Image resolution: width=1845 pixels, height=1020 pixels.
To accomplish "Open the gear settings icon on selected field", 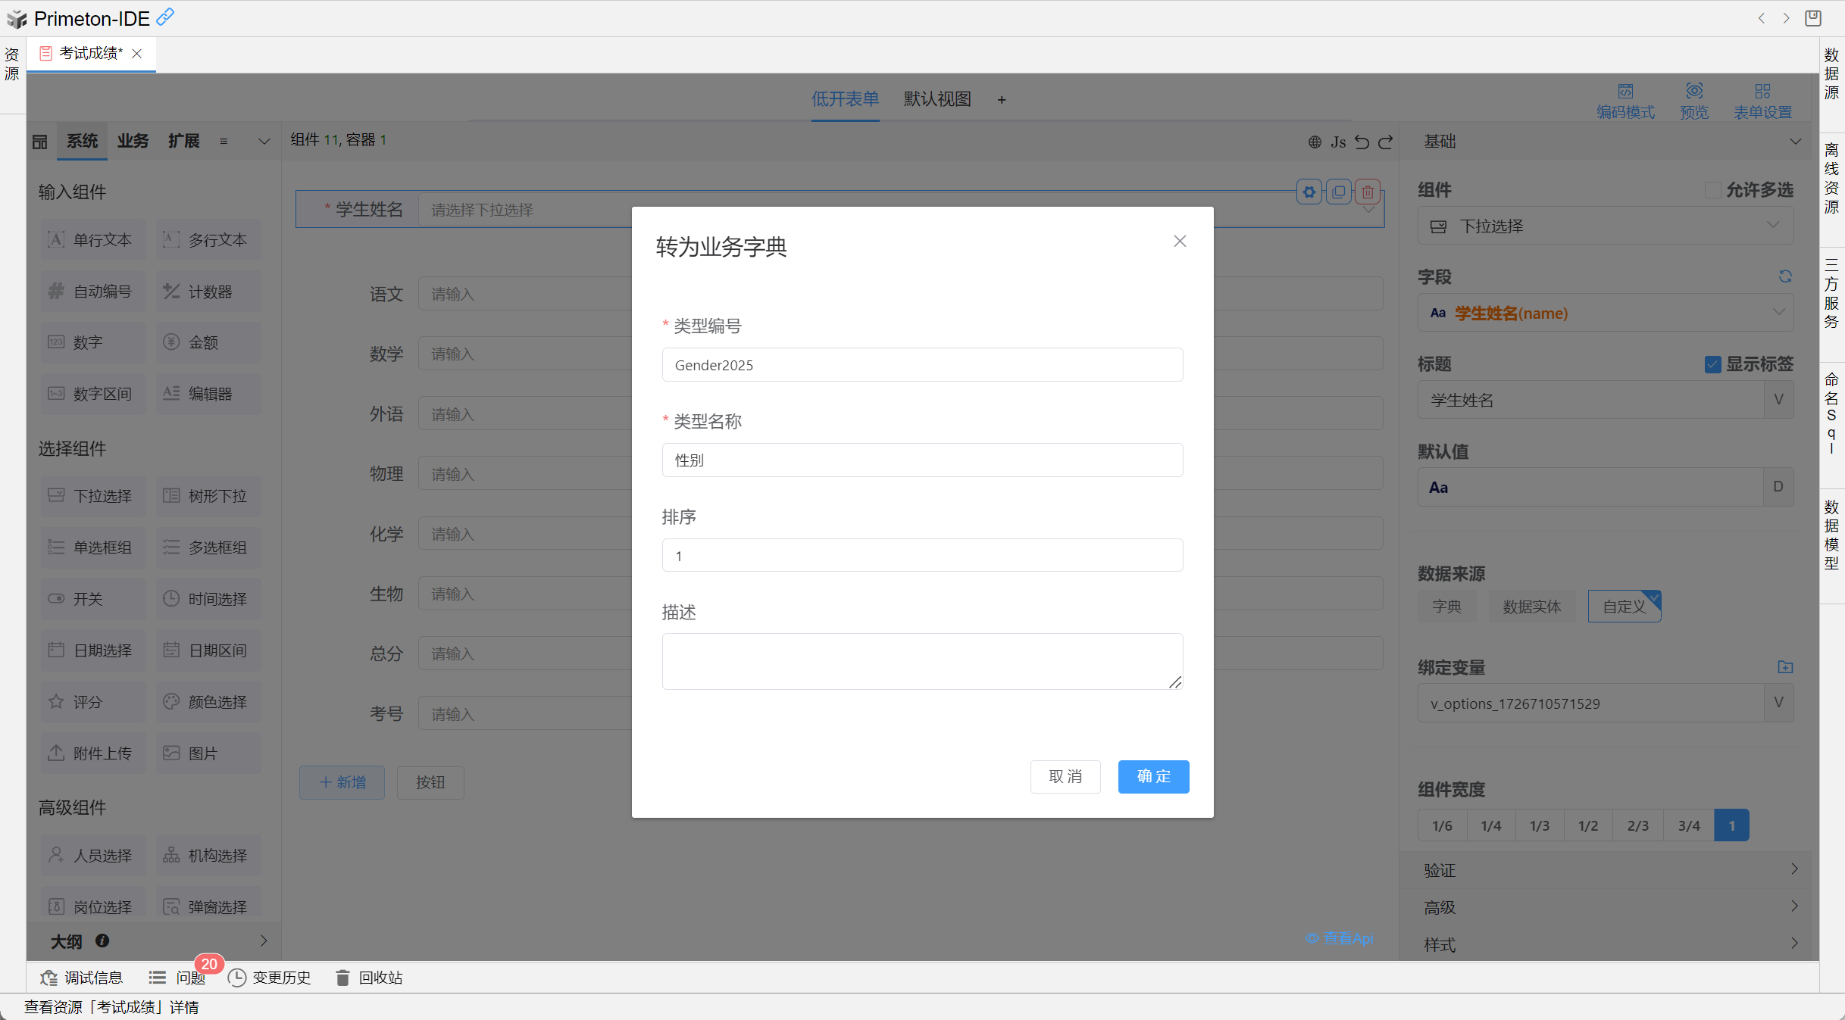I will 1309,192.
